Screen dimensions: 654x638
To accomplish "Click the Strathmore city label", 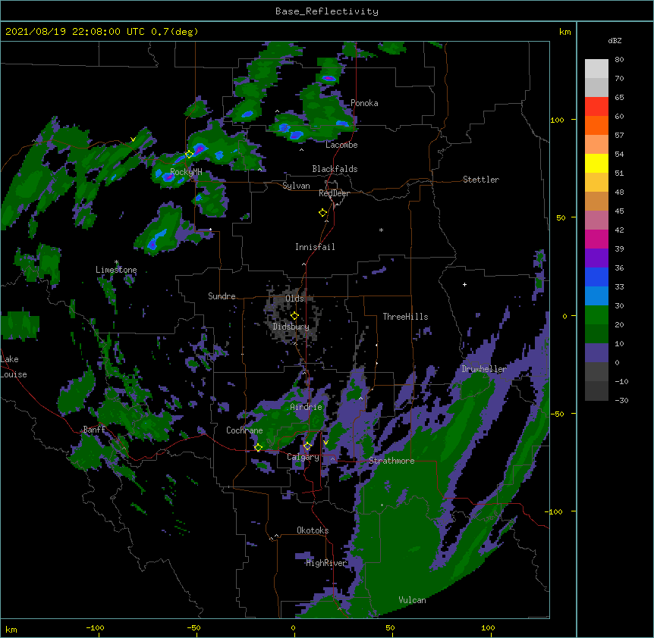I will 391,461.
